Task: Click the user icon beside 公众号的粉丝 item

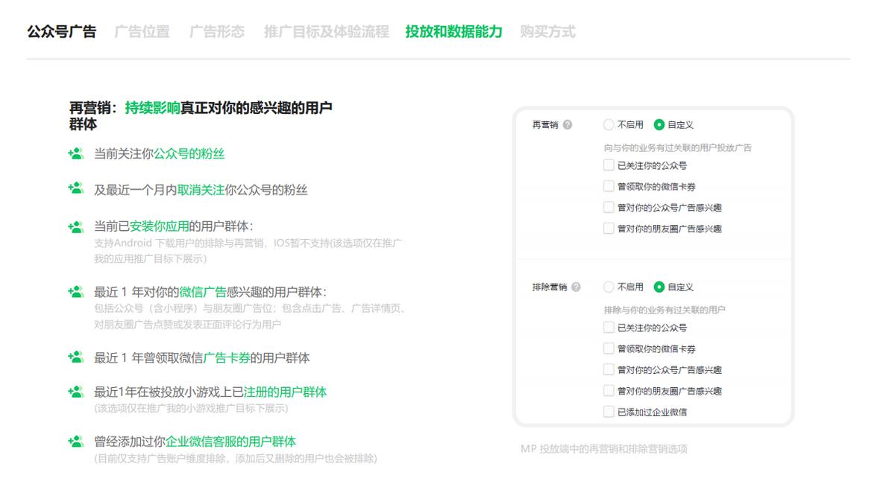Action: pyautogui.click(x=74, y=155)
